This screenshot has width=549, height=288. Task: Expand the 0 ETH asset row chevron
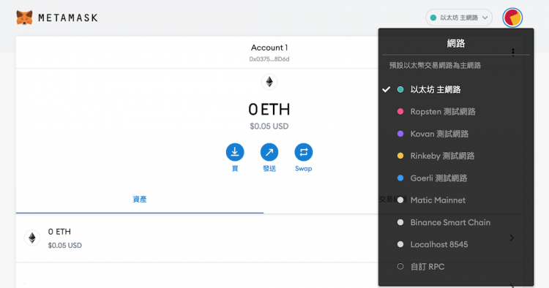tap(512, 238)
